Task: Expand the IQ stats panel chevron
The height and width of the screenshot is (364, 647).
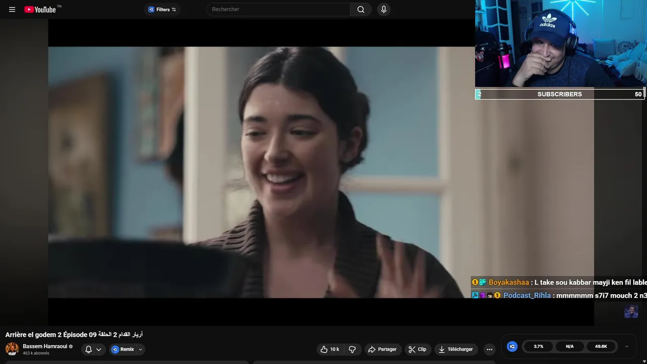Action: 627,346
